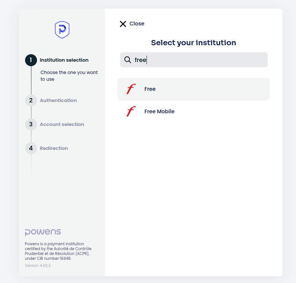Jump to the Account selection step
The height and width of the screenshot is (283, 296).
62,124
